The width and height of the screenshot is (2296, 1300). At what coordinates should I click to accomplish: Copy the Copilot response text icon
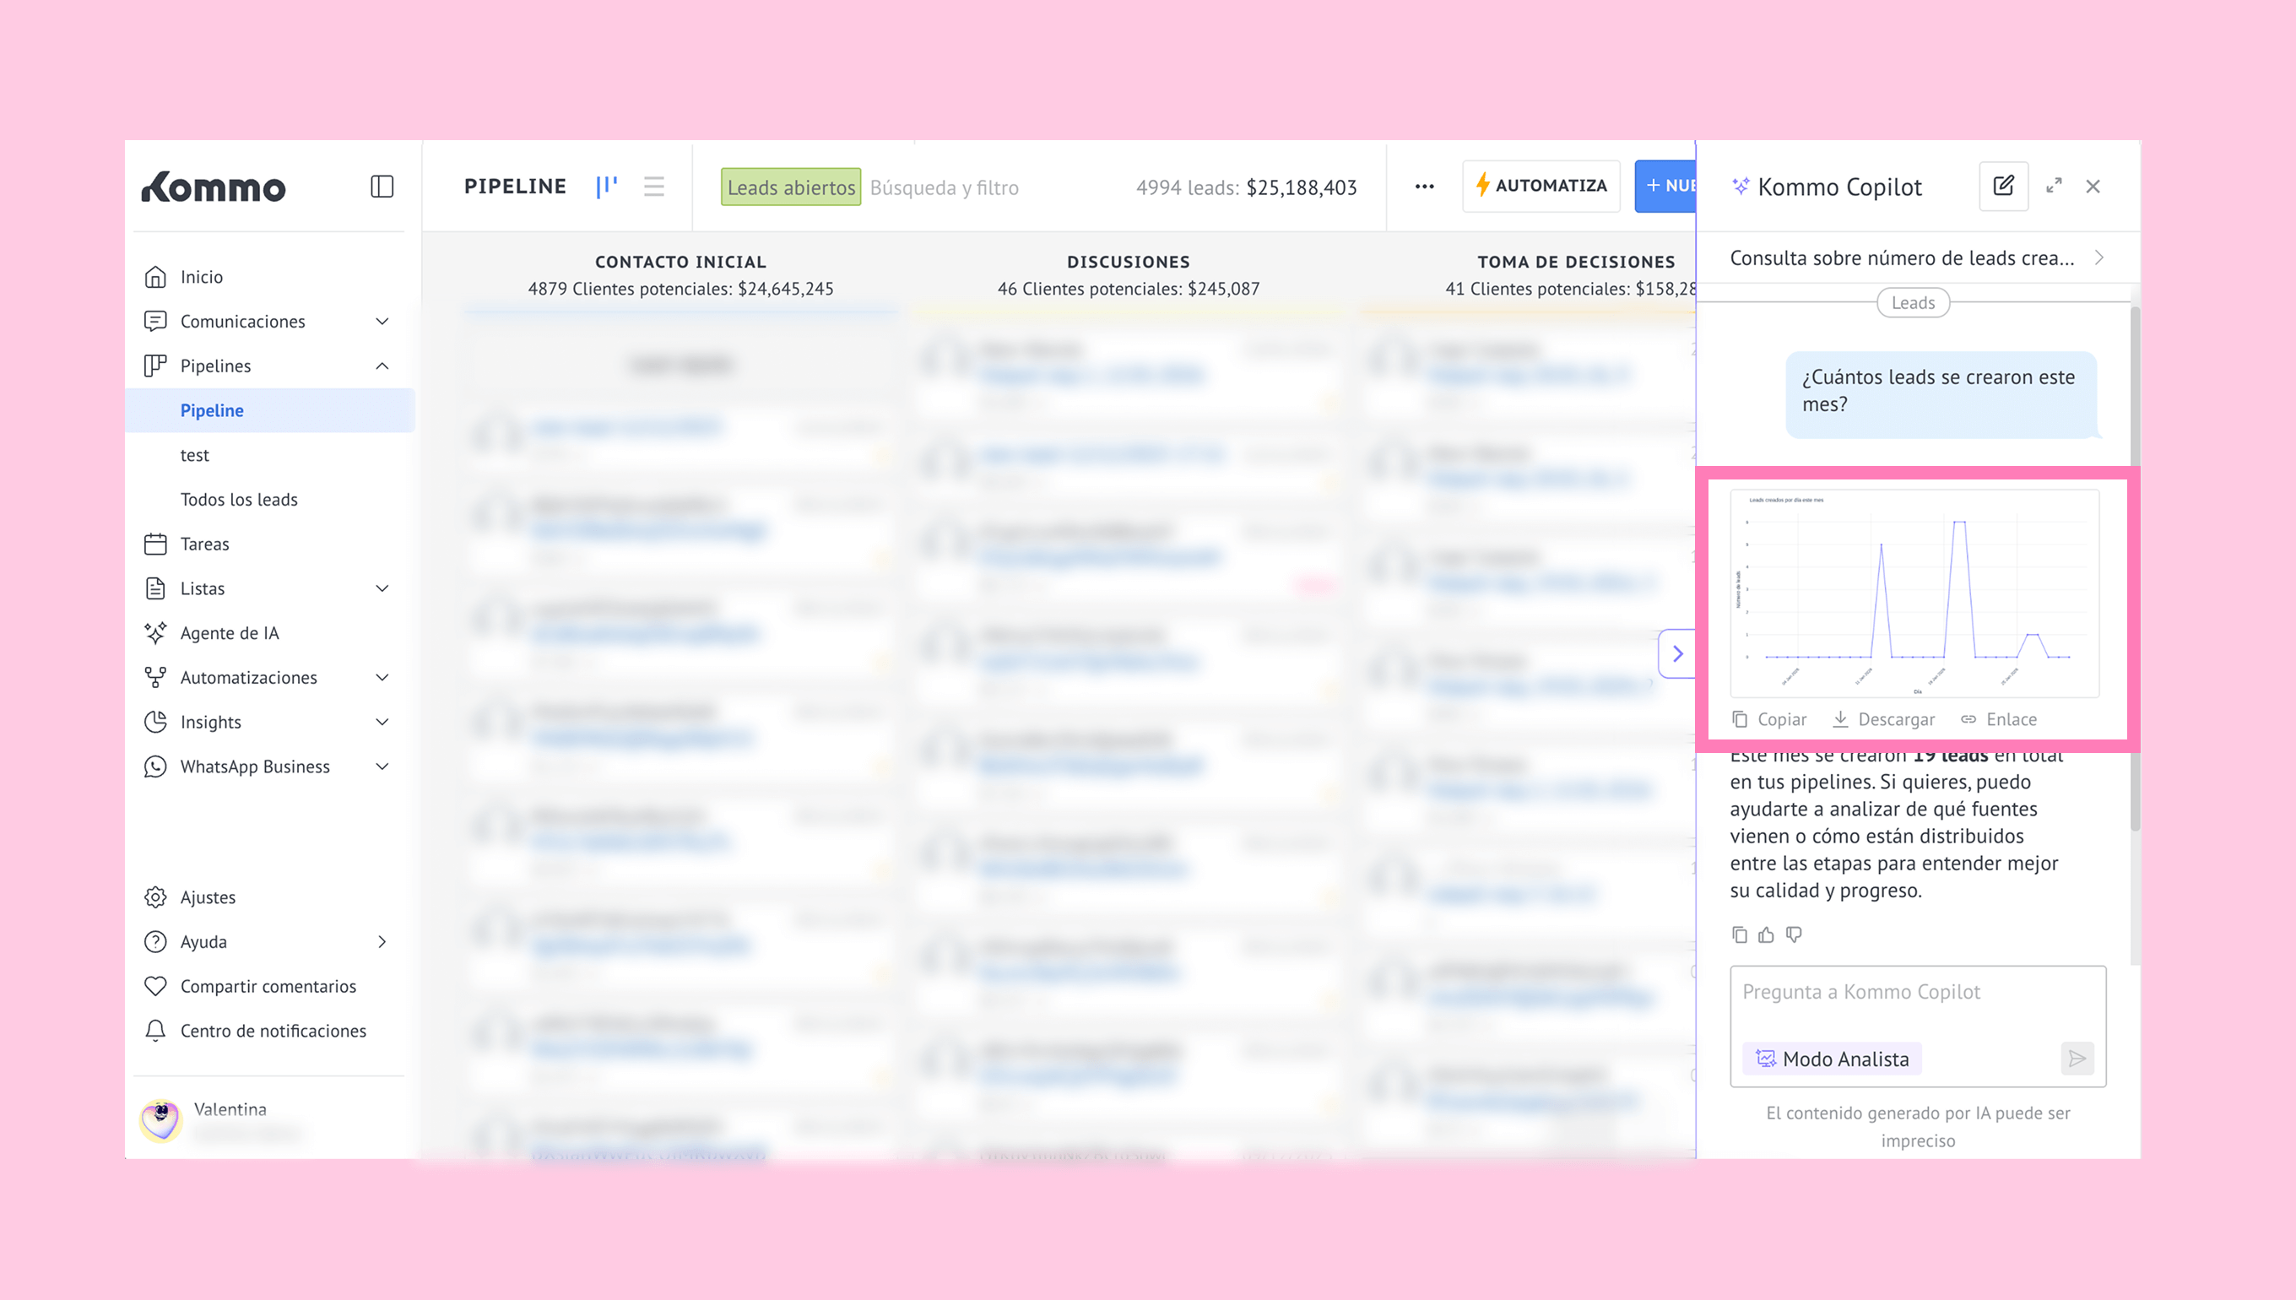pos(1739,934)
